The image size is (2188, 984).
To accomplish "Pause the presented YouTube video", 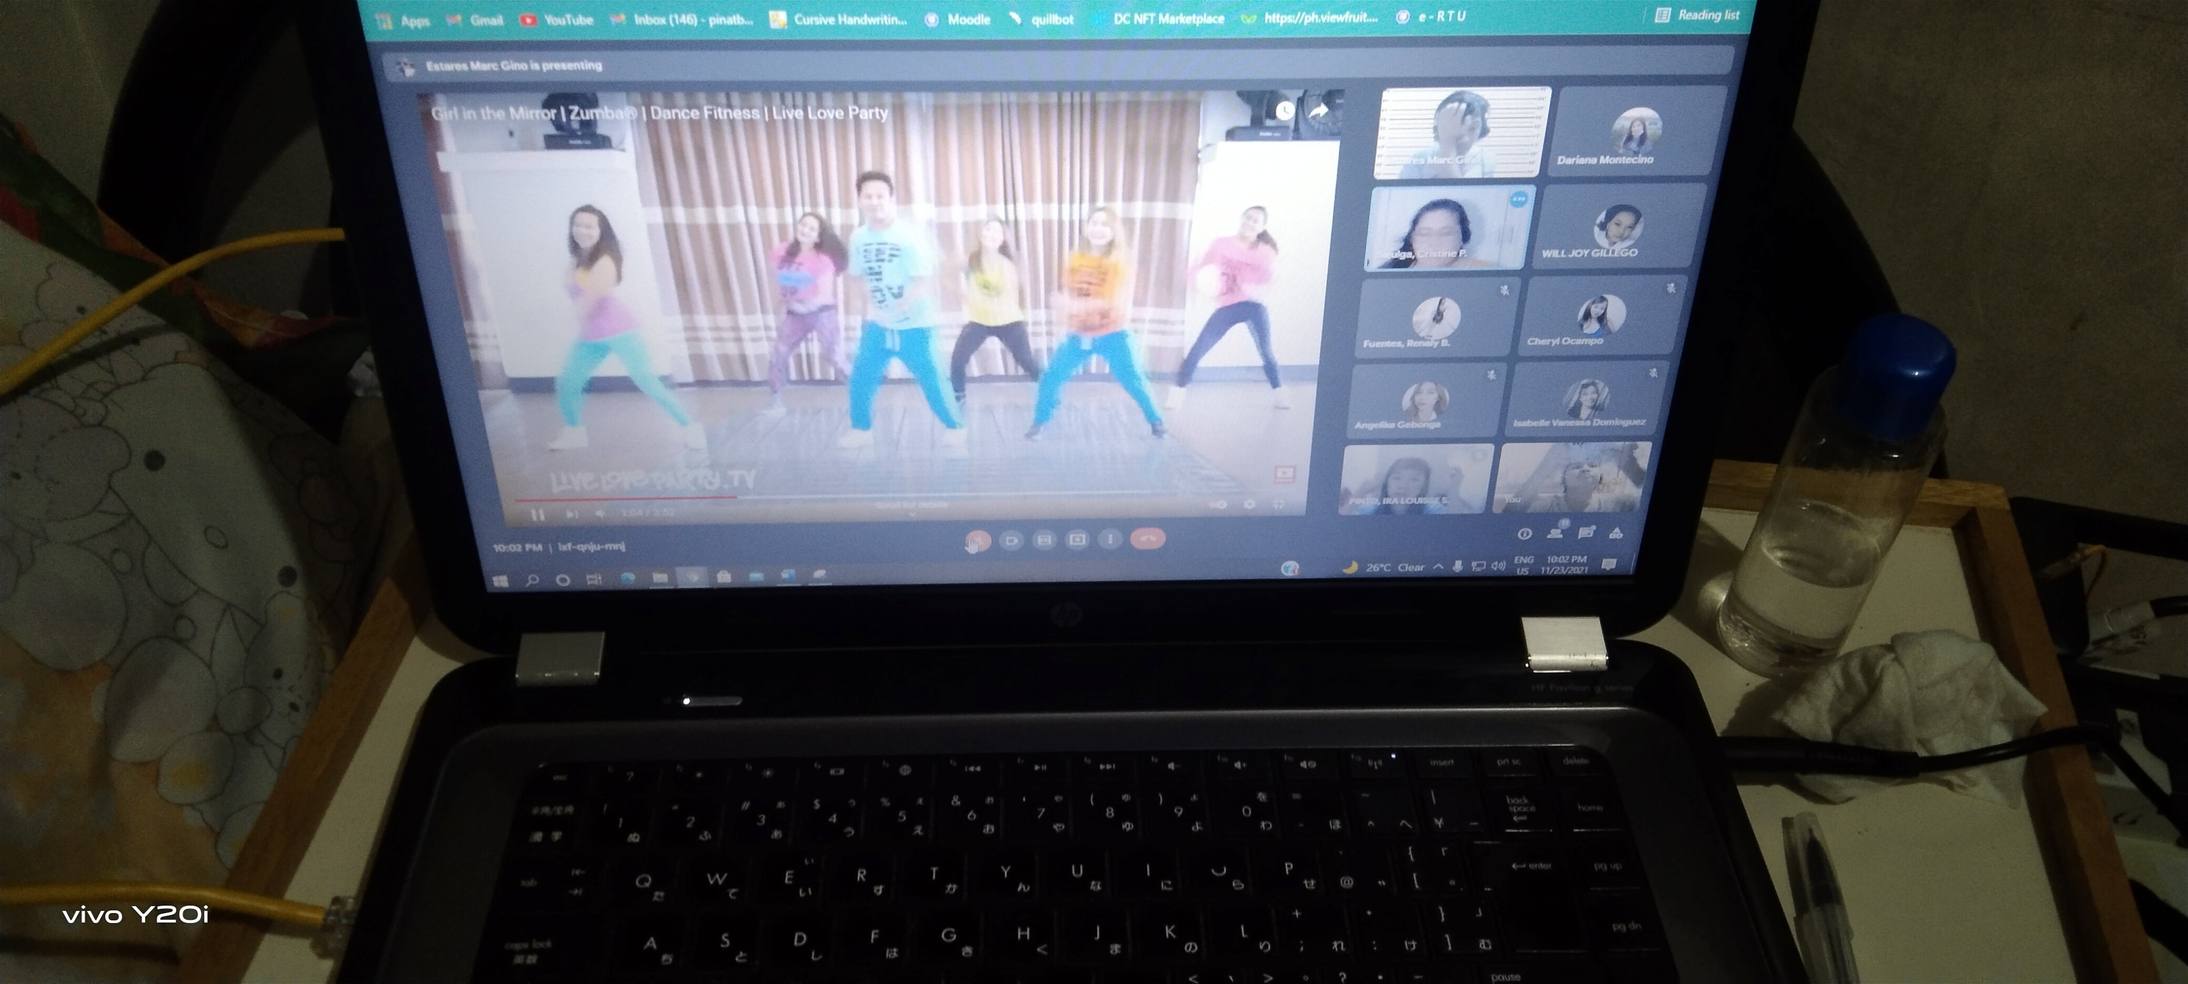I will point(538,515).
